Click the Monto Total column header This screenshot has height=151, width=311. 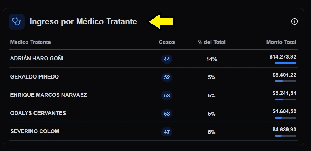pyautogui.click(x=281, y=42)
